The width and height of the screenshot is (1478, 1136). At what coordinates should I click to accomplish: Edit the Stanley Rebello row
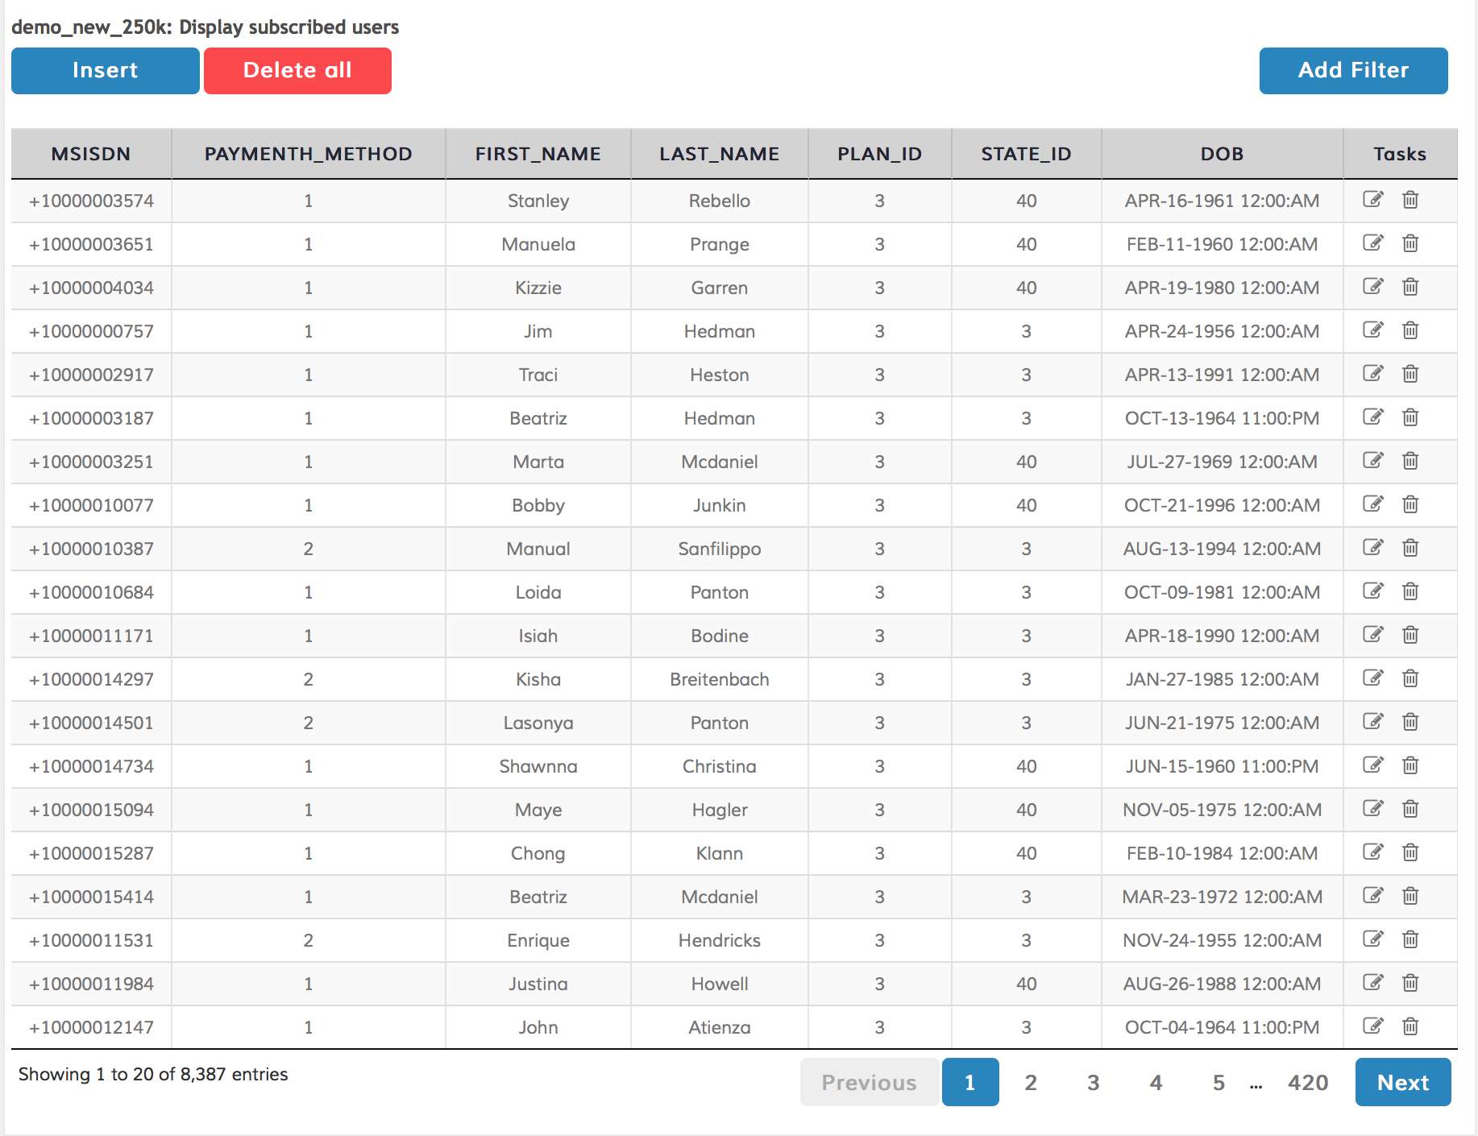coord(1372,200)
